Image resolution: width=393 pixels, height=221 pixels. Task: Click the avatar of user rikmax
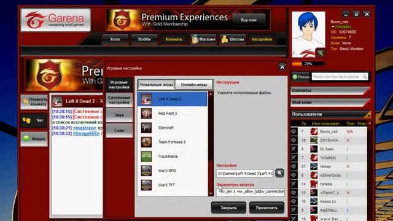pos(314,166)
